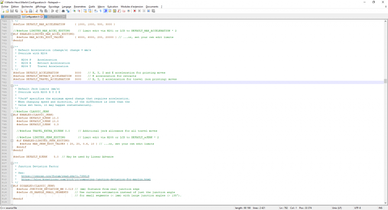Close the current document from the toolbar
This screenshot has height=210, width=388.
pyautogui.click(x=21, y=11)
